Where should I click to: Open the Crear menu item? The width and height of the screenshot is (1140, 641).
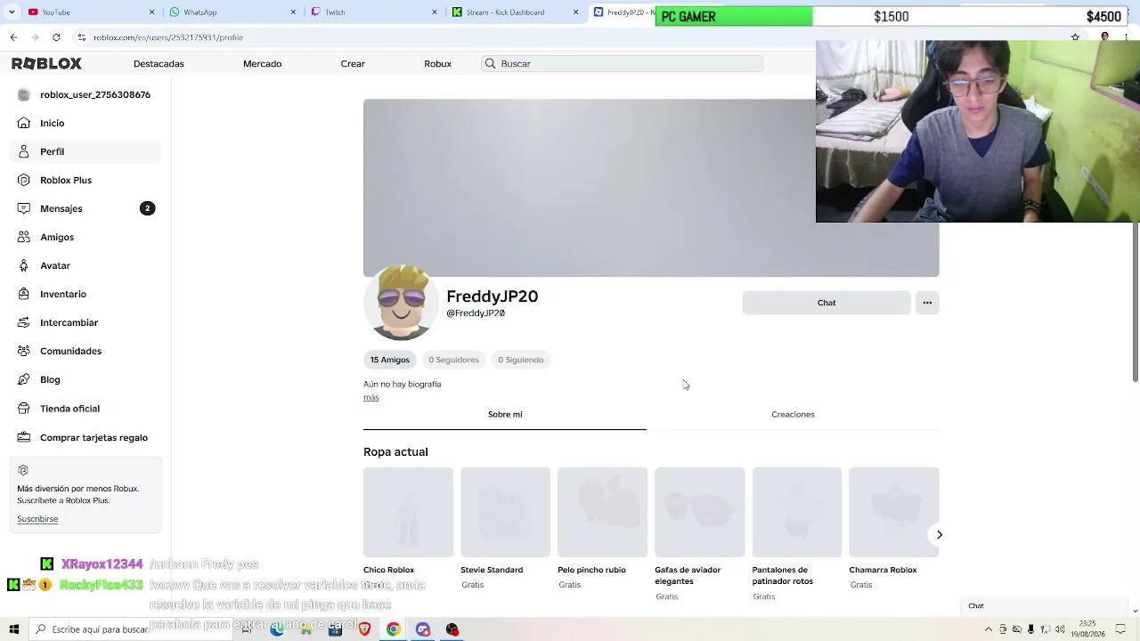click(353, 63)
